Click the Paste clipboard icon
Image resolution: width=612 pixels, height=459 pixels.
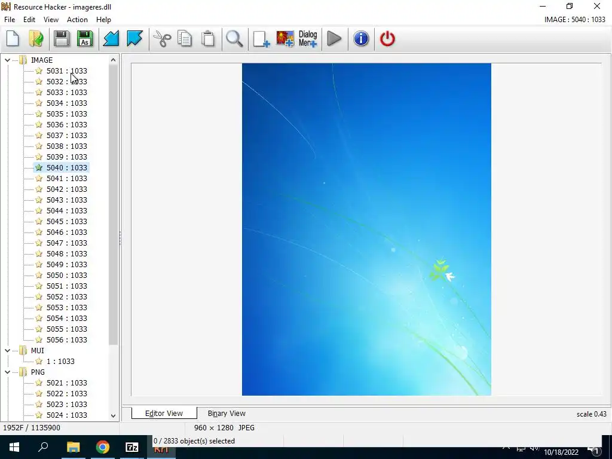(208, 39)
